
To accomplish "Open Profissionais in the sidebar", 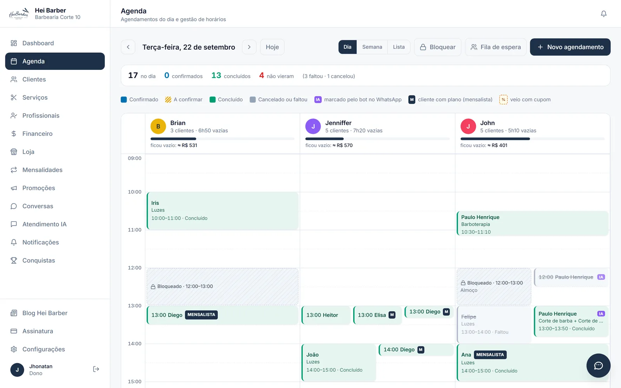I will pyautogui.click(x=55, y=116).
